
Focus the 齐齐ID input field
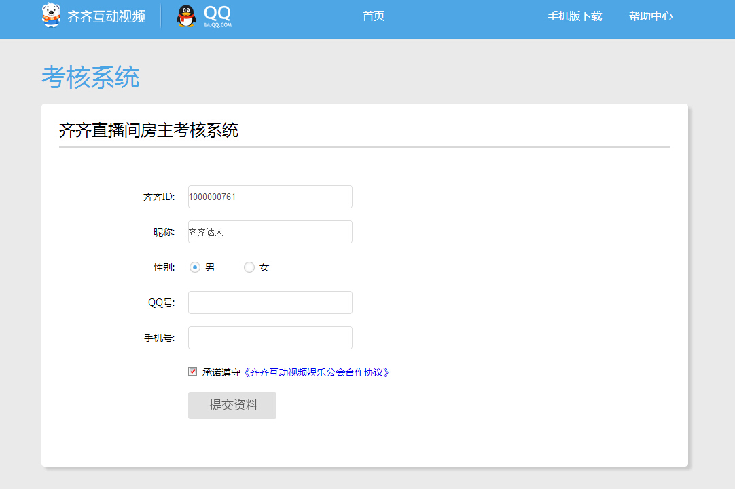[270, 197]
